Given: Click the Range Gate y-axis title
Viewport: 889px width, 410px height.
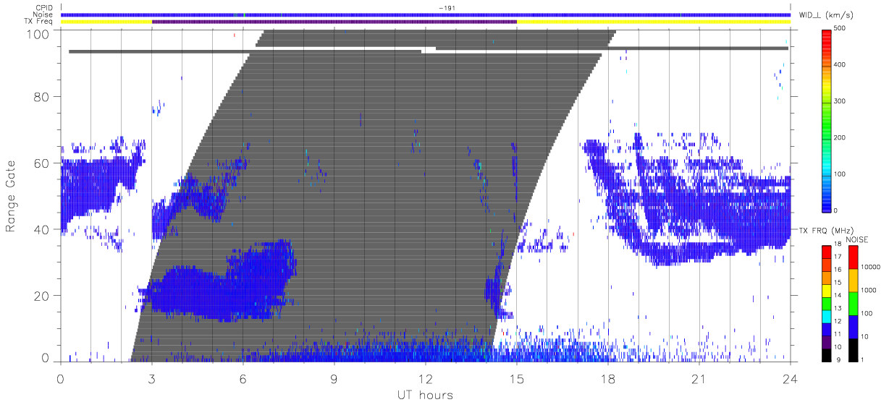Looking at the screenshot, I should [12, 196].
